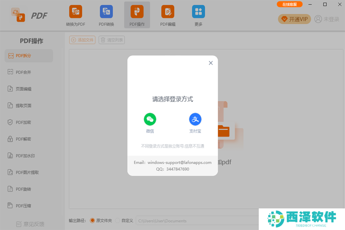345x230 pixels.
Task: Click the app PDF logo icon
Action: pyautogui.click(x=18, y=15)
